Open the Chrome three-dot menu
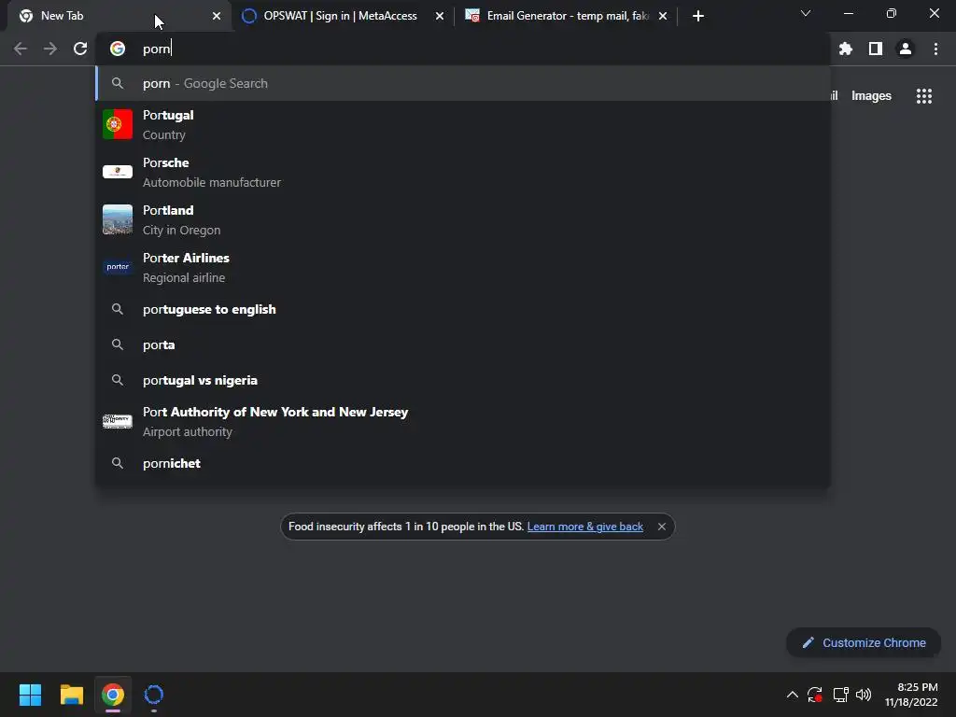 click(935, 49)
